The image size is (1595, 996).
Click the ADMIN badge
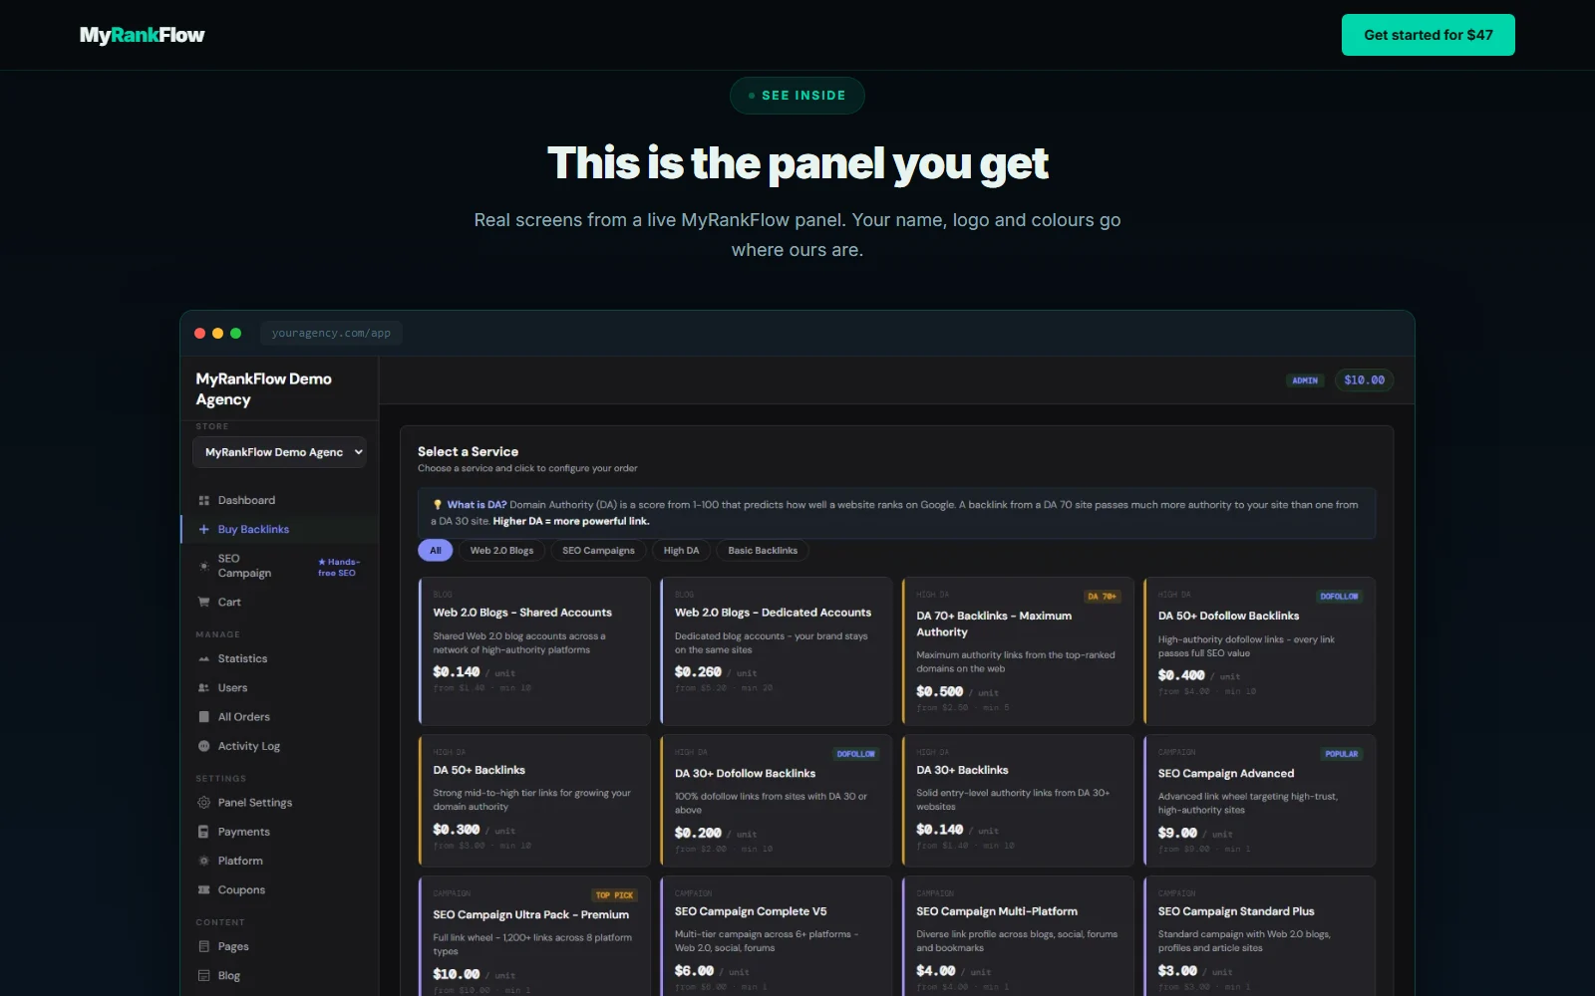pyautogui.click(x=1305, y=380)
